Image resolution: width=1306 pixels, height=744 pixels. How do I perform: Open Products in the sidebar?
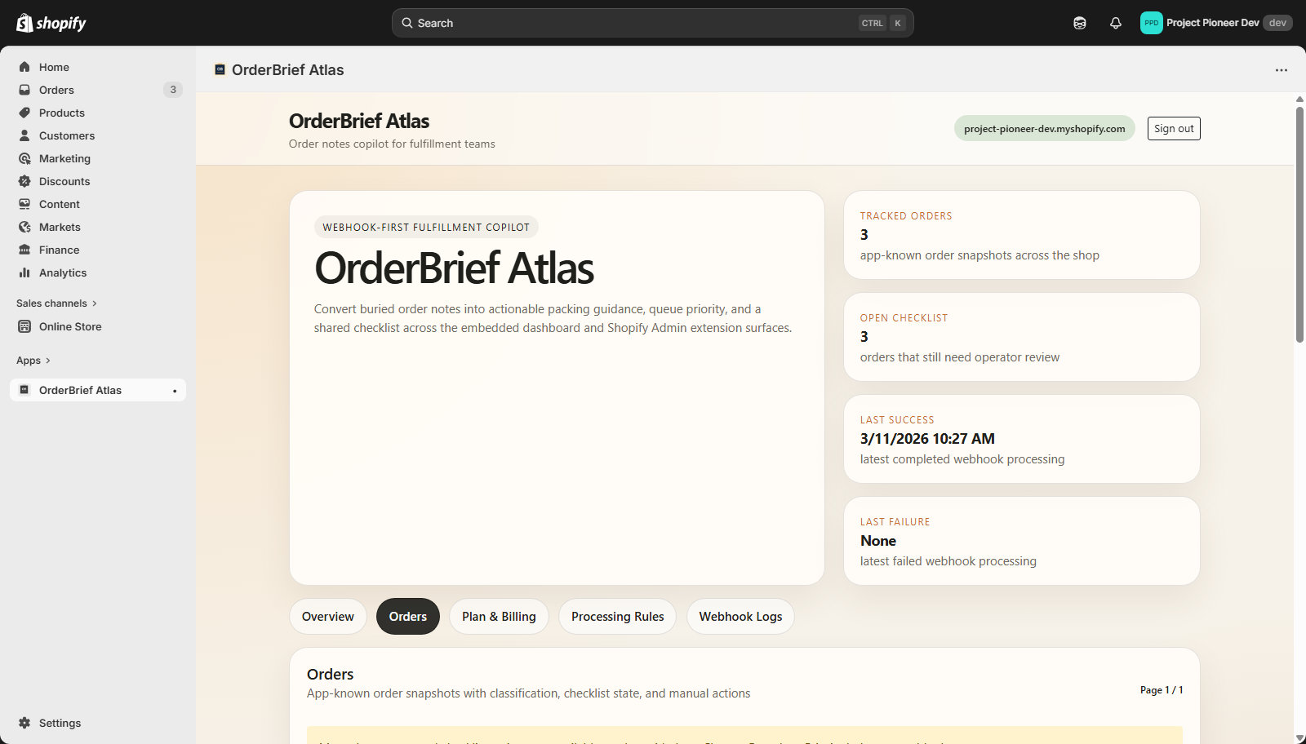pos(98,113)
